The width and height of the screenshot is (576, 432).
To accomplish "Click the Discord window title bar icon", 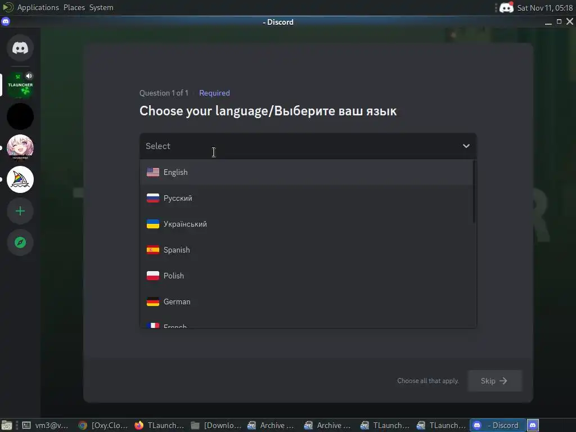I will 6,22.
